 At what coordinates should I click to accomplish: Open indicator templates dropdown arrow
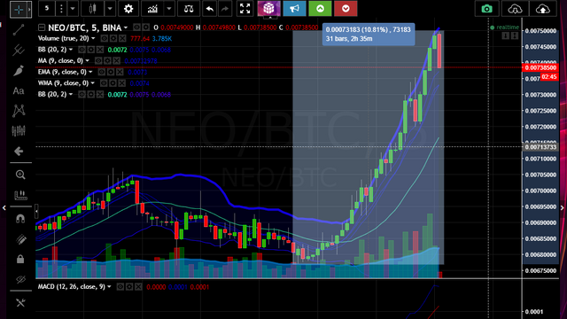(x=169, y=9)
